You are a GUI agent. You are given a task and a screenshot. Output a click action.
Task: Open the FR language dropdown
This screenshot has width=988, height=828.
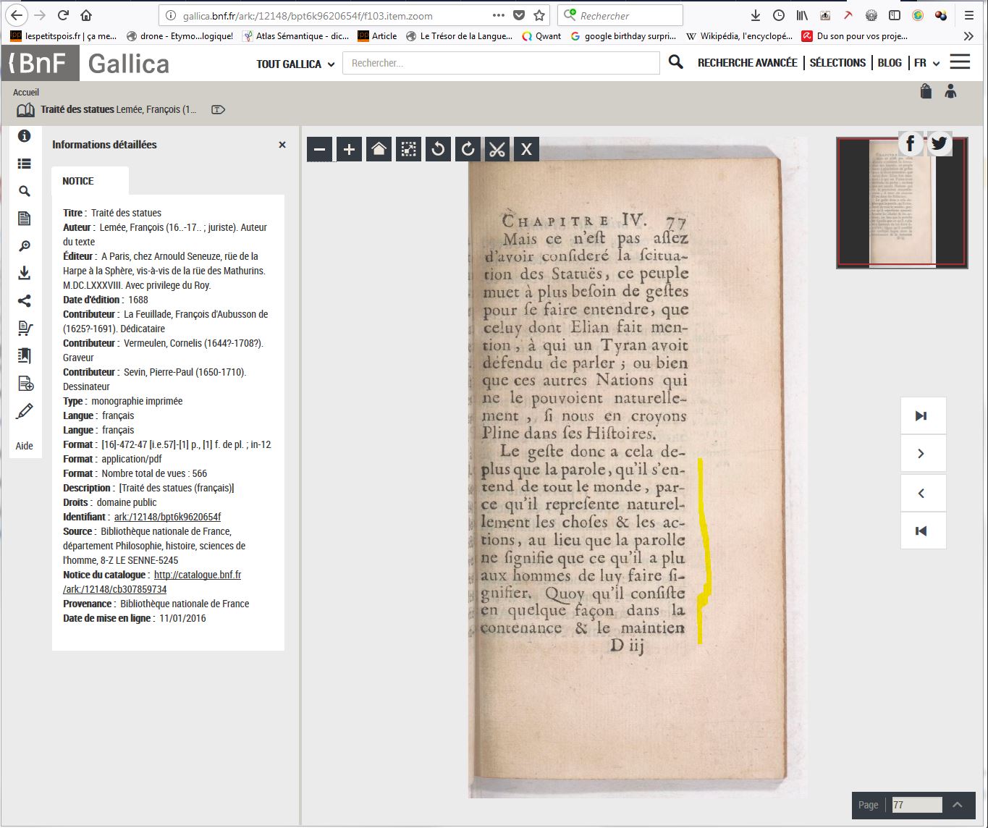pos(926,63)
